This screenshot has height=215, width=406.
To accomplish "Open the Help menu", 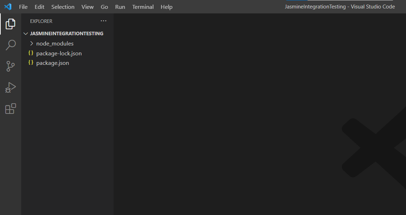I will tap(166, 7).
